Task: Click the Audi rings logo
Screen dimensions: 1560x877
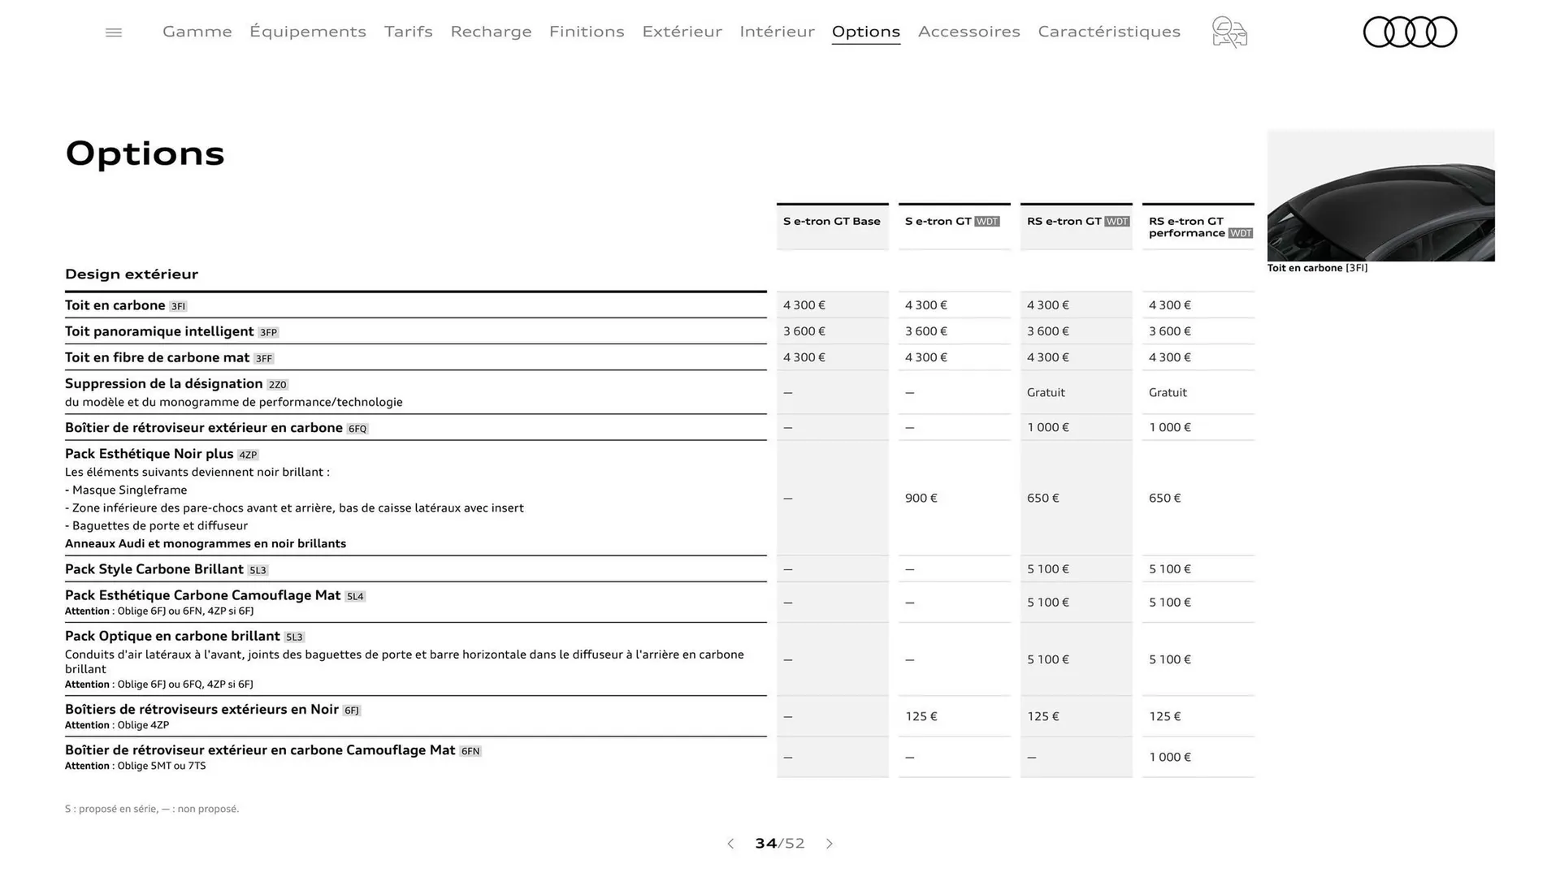Action: [1410, 32]
